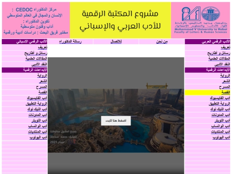
Task: Open رسائل و أطاريح in the Spanish column
Action: pos(36,53)
